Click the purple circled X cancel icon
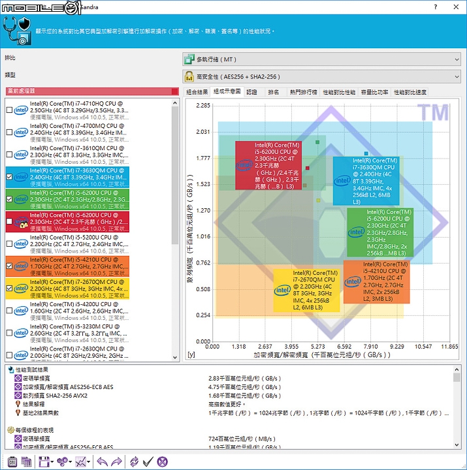The width and height of the screenshot is (467, 470). tap(162, 462)
